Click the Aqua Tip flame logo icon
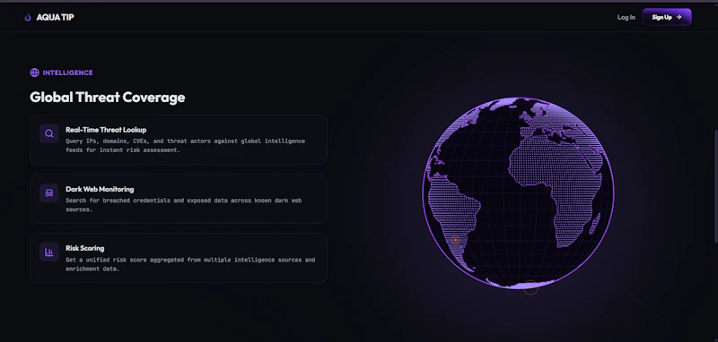718x342 pixels. [x=28, y=17]
